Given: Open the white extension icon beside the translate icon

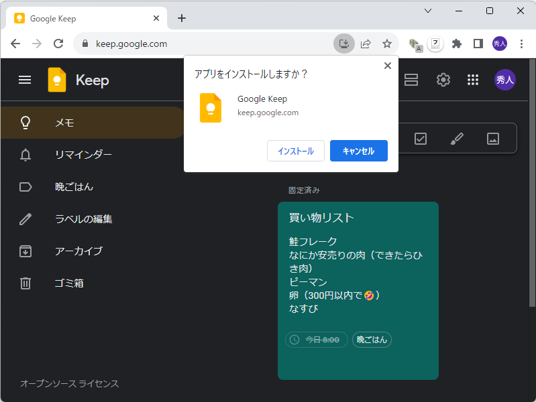Looking at the screenshot, I should pyautogui.click(x=435, y=44).
